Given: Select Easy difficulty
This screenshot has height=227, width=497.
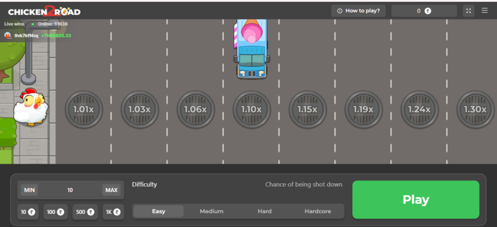Looking at the screenshot, I should coord(159,211).
